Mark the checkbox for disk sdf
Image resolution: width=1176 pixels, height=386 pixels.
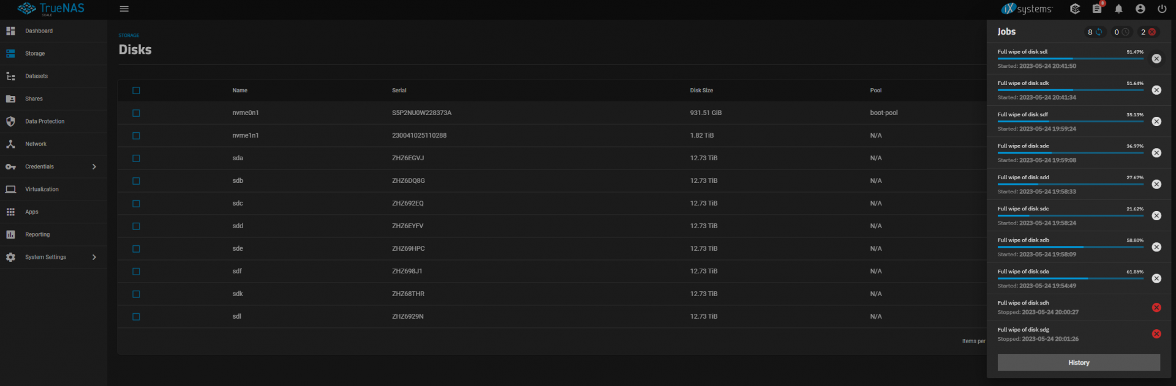coord(136,272)
